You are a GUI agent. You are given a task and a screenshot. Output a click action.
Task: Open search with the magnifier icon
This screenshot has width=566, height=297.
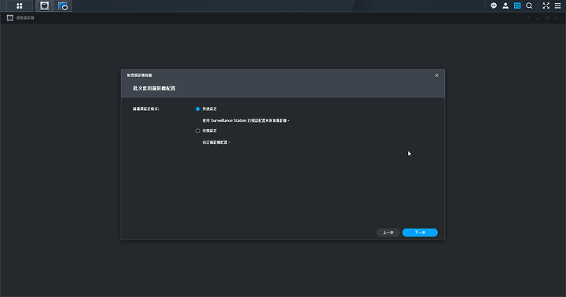pos(529,5)
